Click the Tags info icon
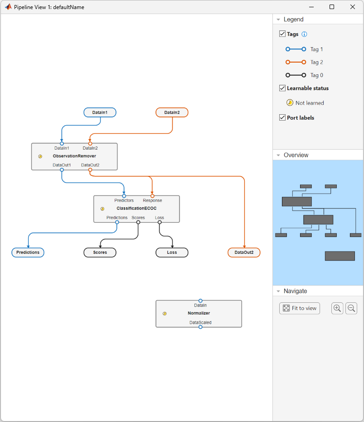Screen dimensions: 364x422 point(305,34)
